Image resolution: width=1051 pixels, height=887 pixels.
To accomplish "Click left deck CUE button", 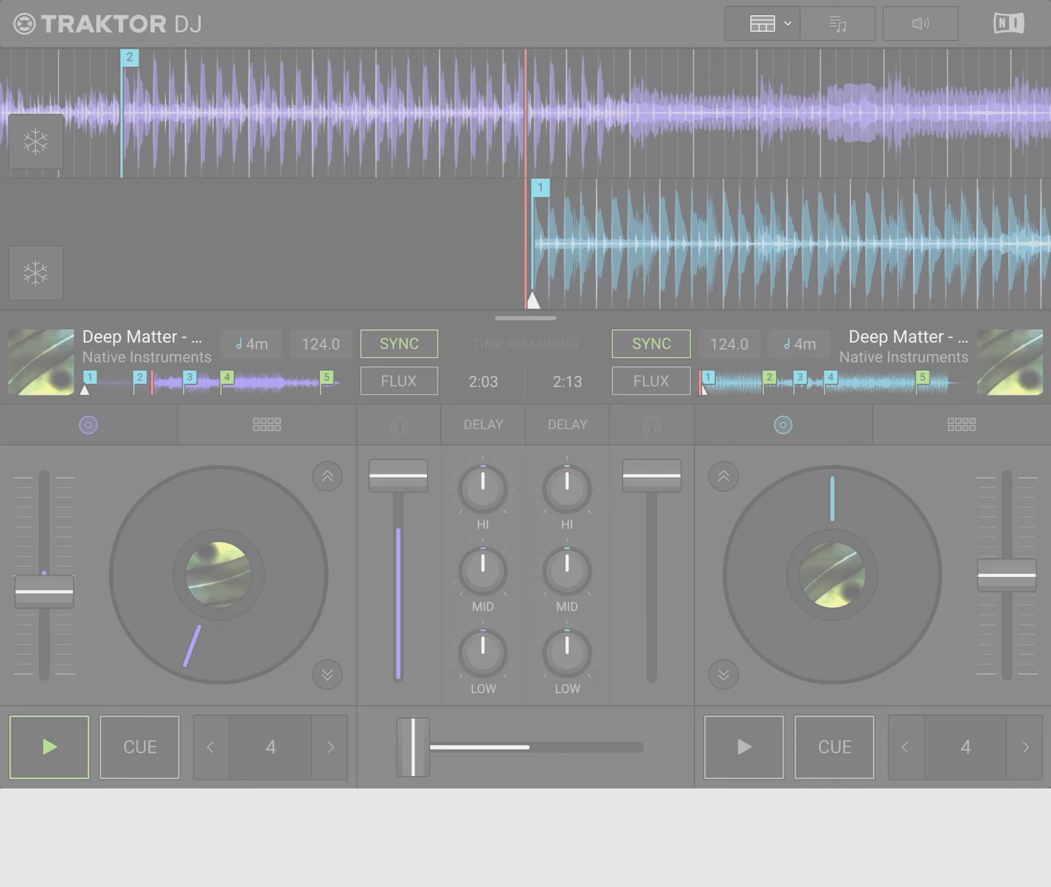I will (x=139, y=747).
